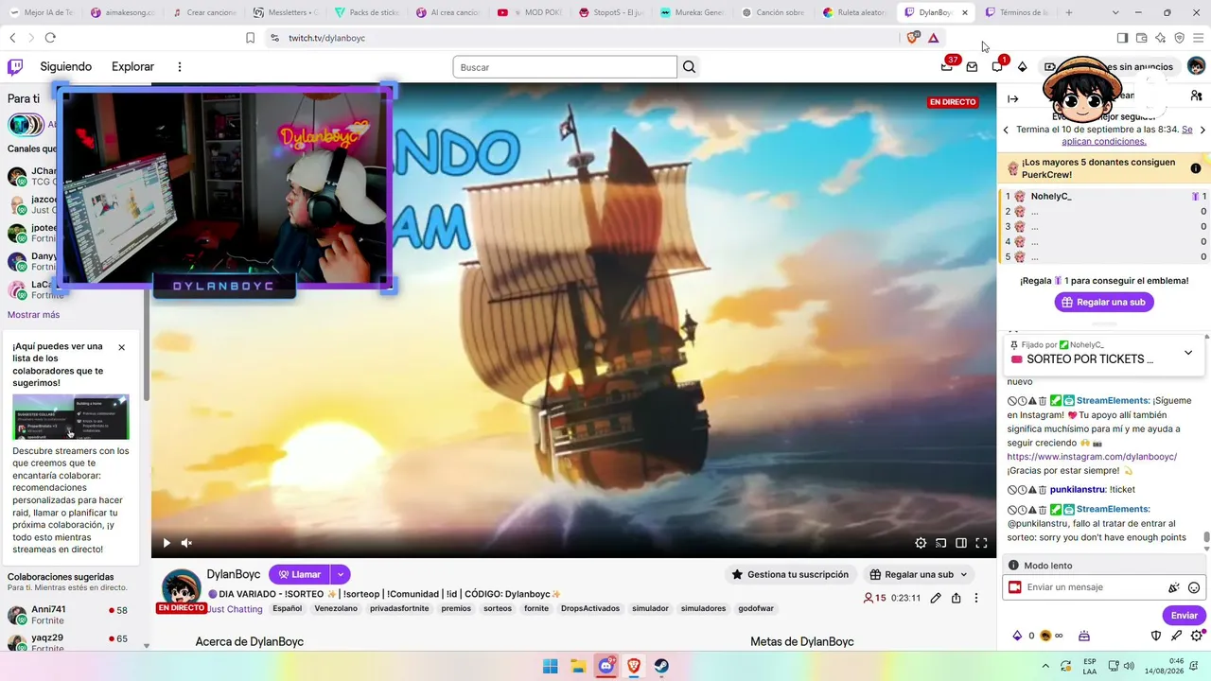Viewport: 1211px width, 681px height.
Task: Switch to the Términos de la browser tab
Action: pyautogui.click(x=1018, y=12)
